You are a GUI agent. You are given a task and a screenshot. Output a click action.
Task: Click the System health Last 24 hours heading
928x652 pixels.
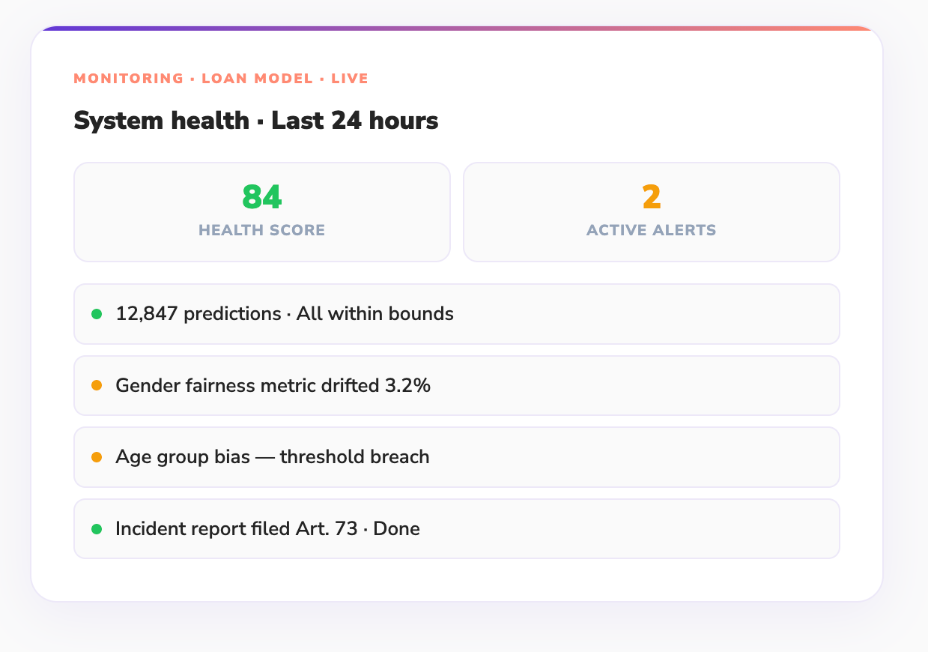point(255,120)
